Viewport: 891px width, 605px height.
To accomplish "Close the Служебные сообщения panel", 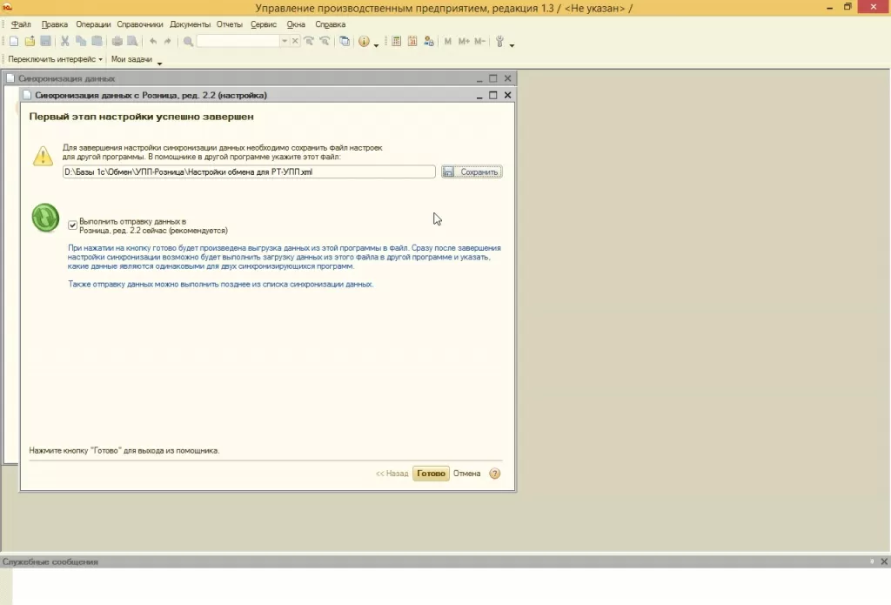I will (884, 561).
